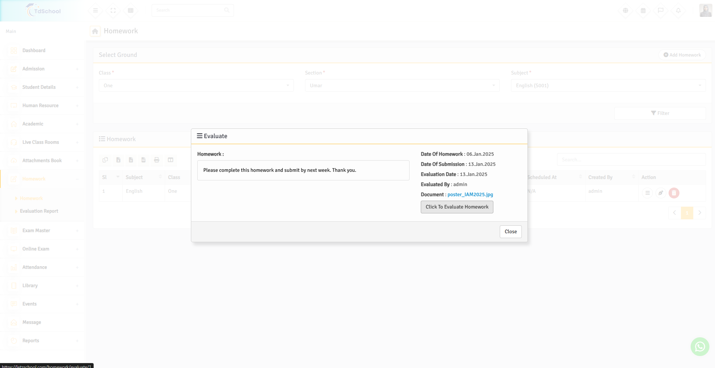This screenshot has height=368, width=715.
Task: Click the globe language icon
Action: tap(626, 10)
